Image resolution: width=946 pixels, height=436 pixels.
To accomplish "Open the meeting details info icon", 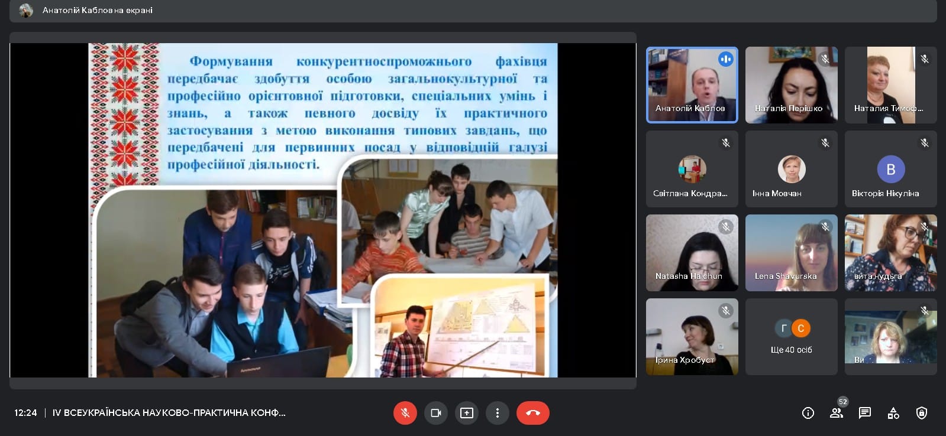I will (x=808, y=413).
